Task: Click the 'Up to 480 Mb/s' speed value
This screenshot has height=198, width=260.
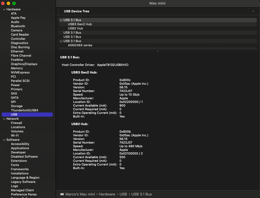Action: pos(131,146)
